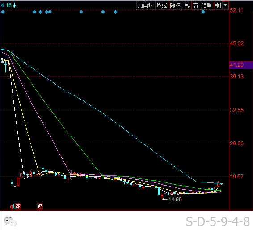Viewport: 253px width, 230px height.
Task: Toggle the 叠 overlay chart option
Action: pyautogui.click(x=187, y=5)
